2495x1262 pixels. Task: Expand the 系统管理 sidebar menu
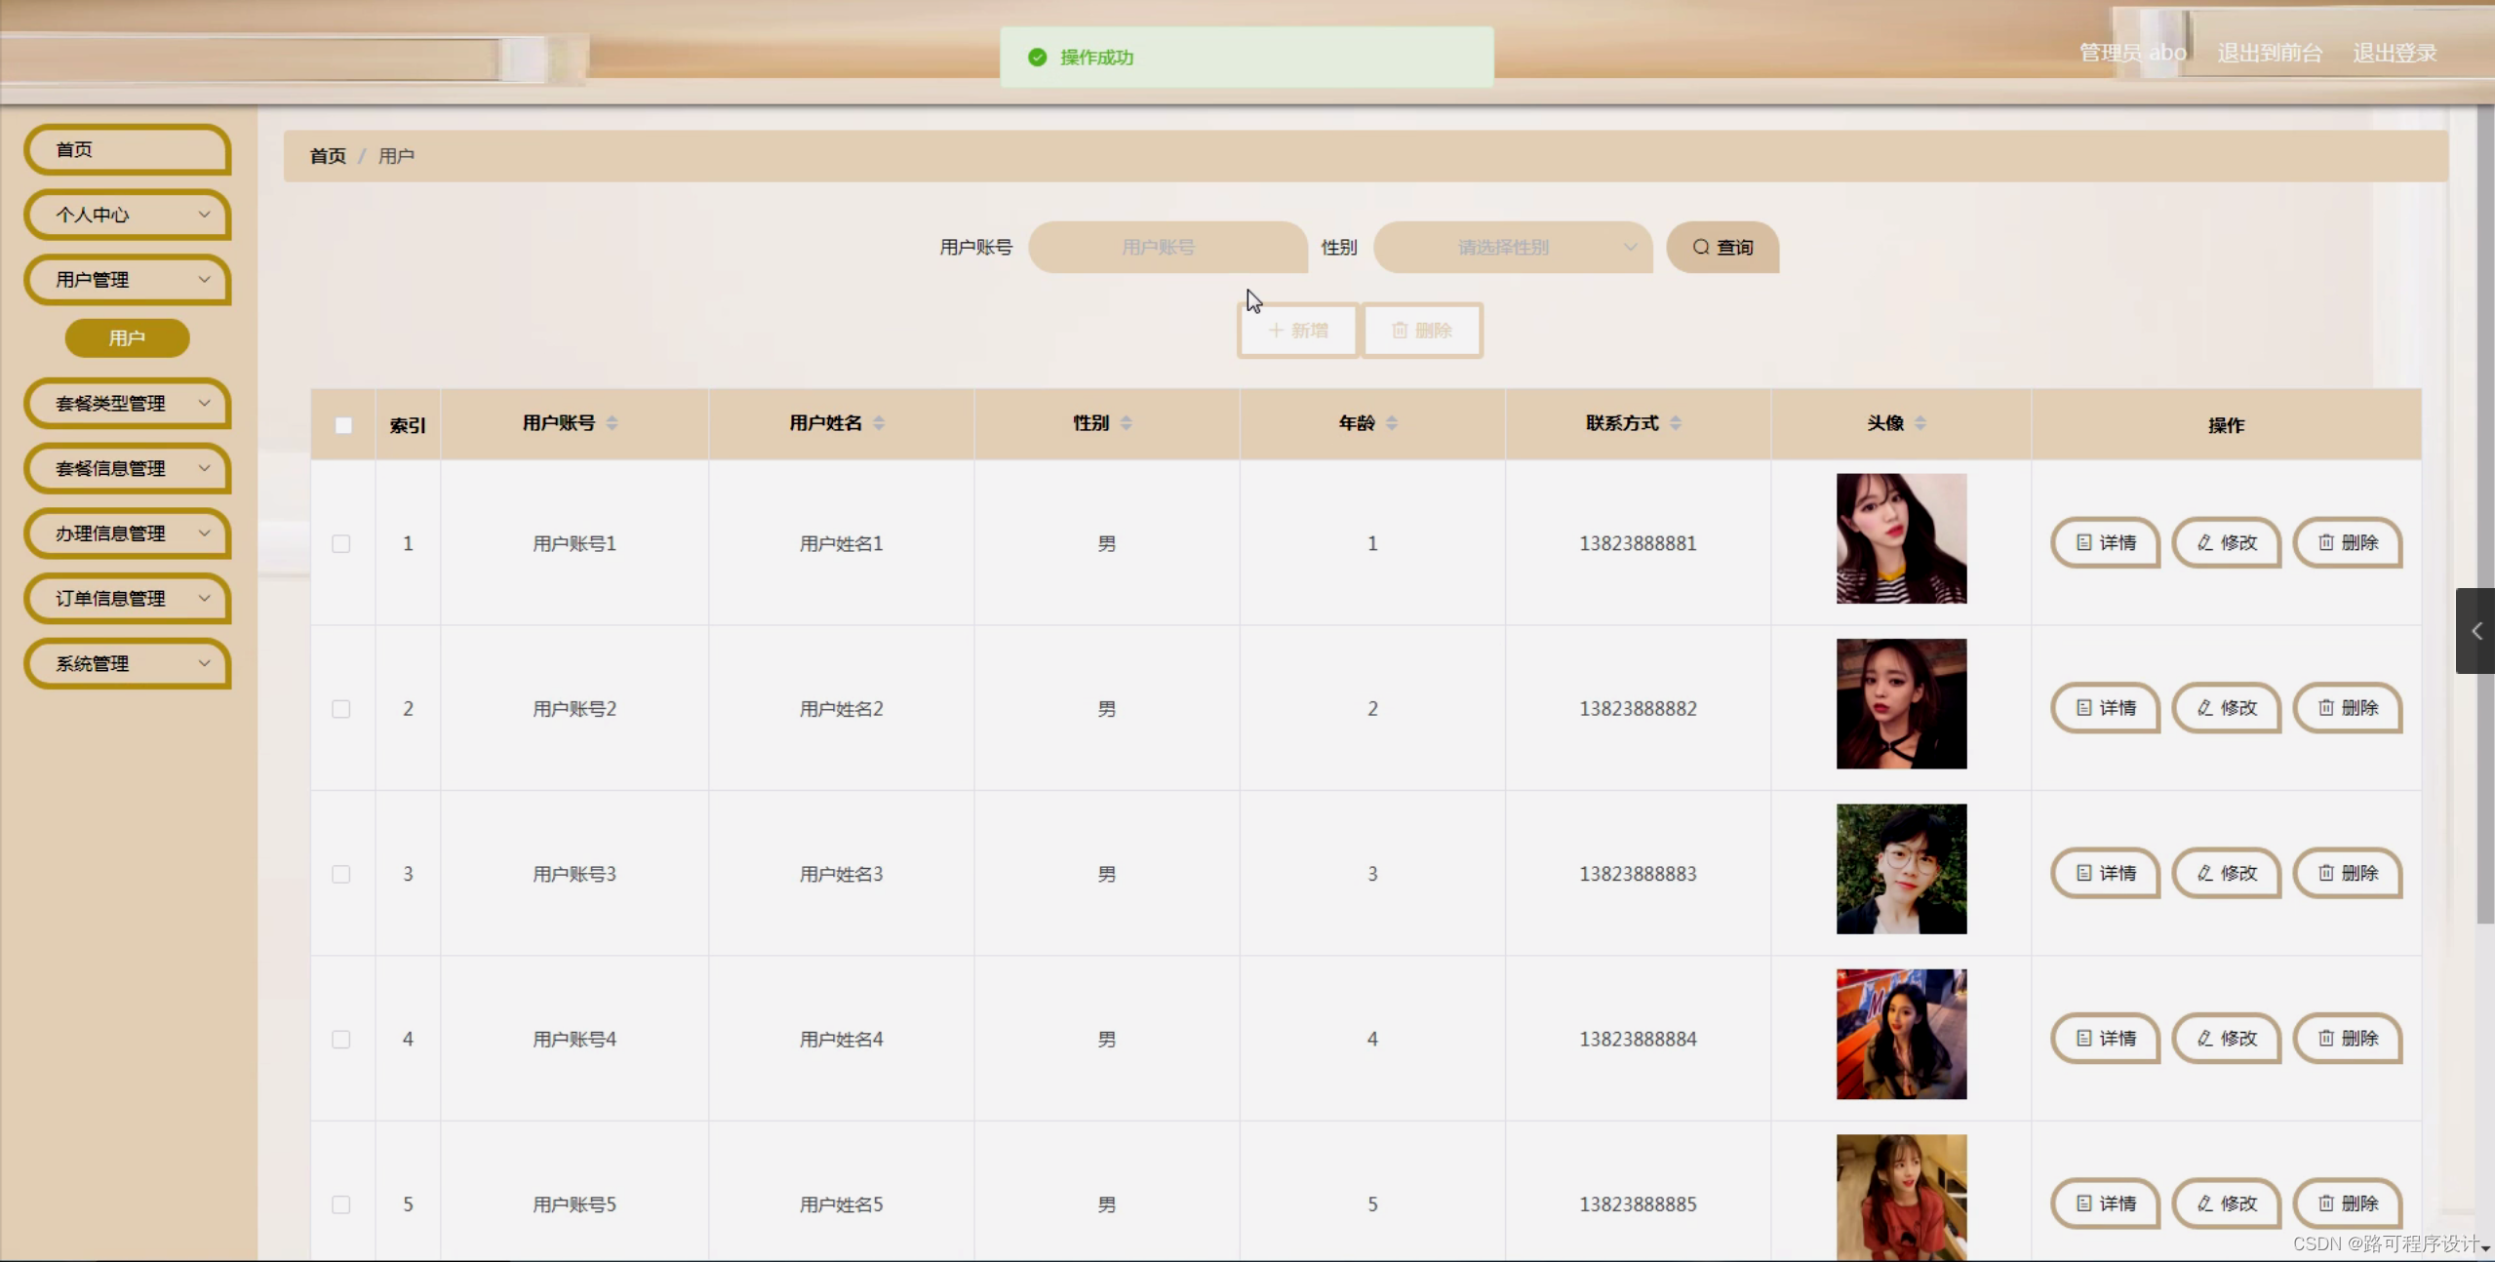point(127,664)
